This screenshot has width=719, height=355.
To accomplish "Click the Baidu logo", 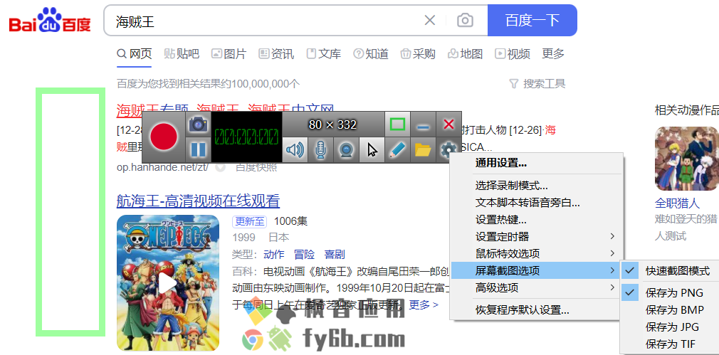I will tap(50, 21).
